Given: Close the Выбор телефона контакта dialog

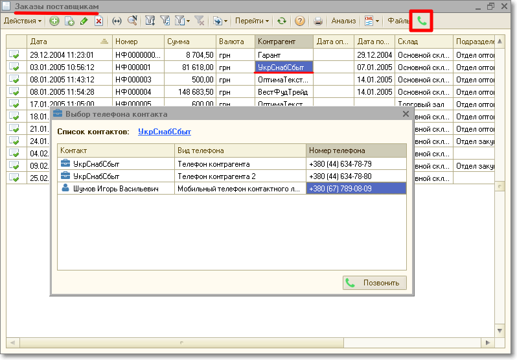Looking at the screenshot, I should pos(406,114).
